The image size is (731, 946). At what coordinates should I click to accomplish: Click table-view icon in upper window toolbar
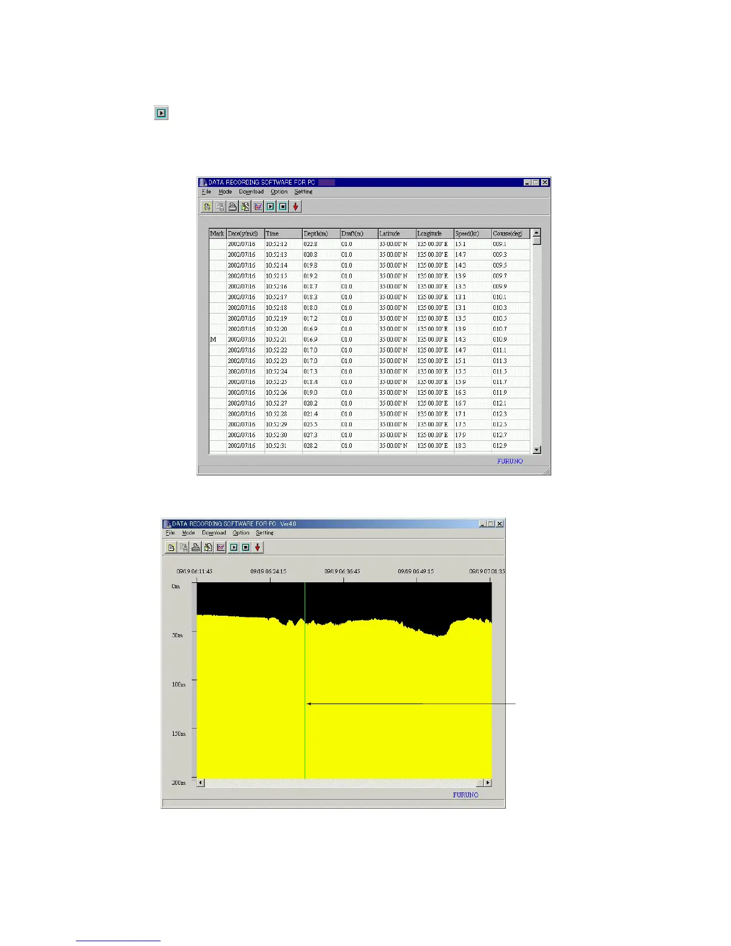click(245, 207)
